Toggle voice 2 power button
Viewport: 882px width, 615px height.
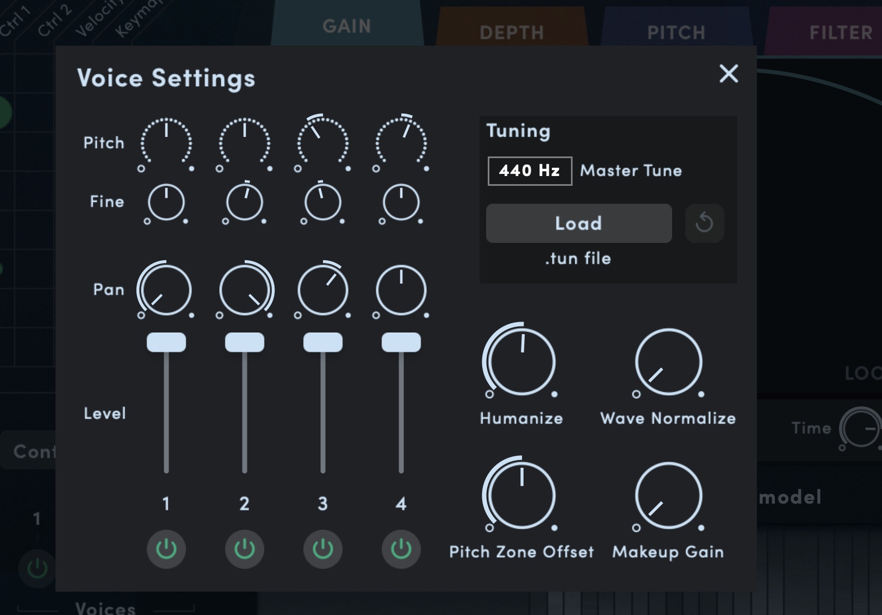coord(245,549)
